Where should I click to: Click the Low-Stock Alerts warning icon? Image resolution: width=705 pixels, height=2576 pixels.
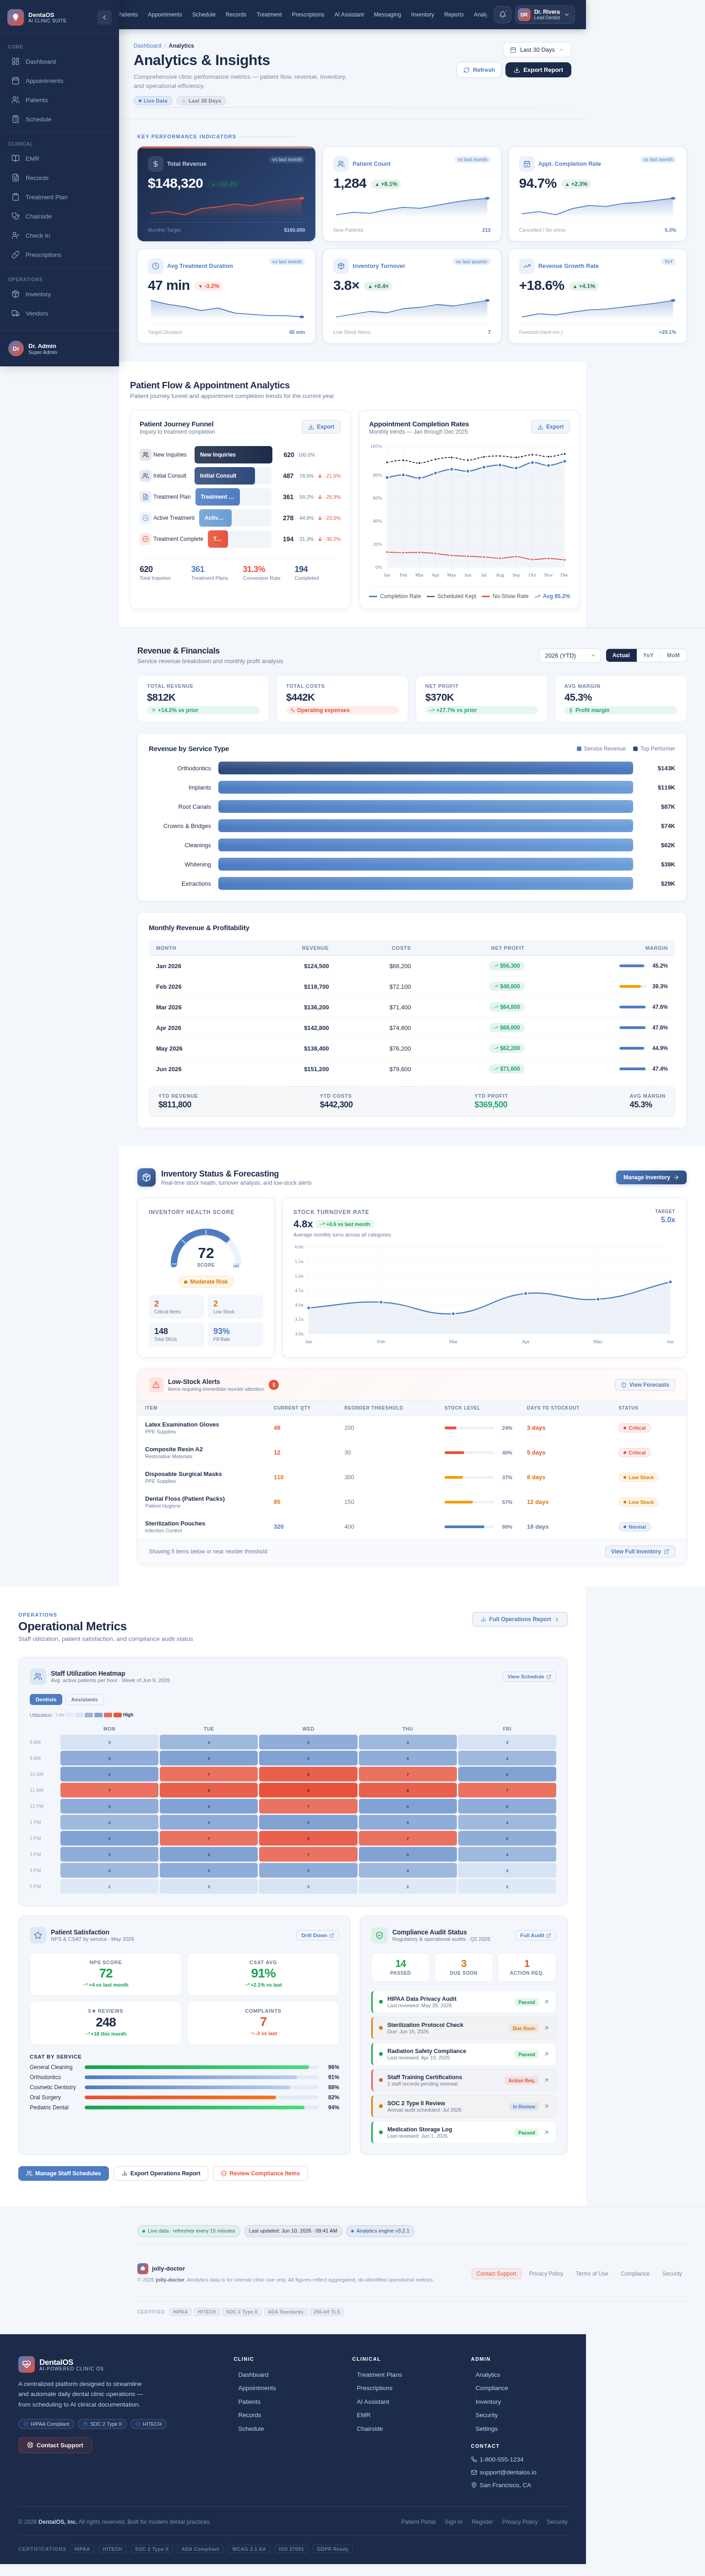point(156,1385)
